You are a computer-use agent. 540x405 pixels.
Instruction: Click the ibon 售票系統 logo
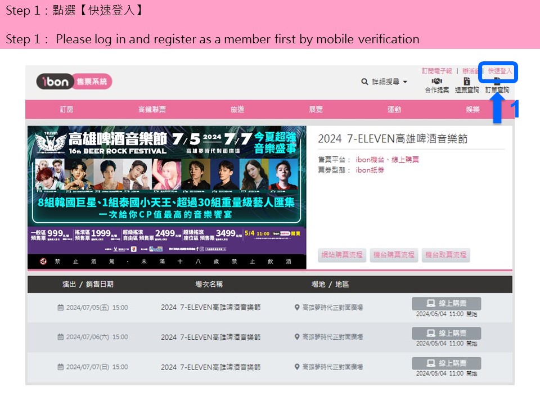click(x=74, y=82)
